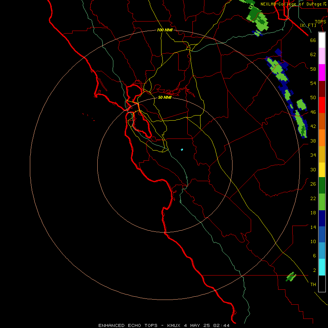Click the '14' legend value

point(313,227)
